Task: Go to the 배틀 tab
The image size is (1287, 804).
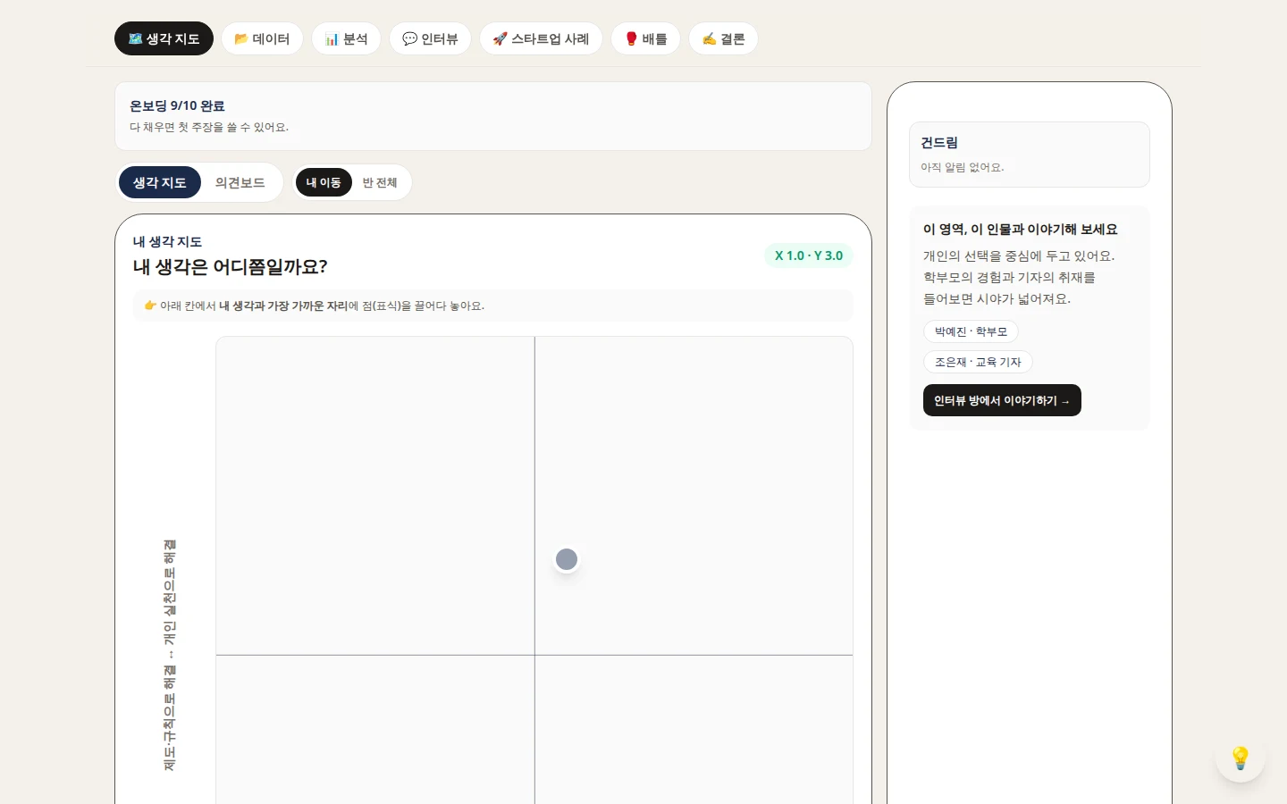Action: (645, 38)
